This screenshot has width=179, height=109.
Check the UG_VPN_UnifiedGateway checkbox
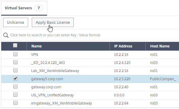tap(15, 95)
